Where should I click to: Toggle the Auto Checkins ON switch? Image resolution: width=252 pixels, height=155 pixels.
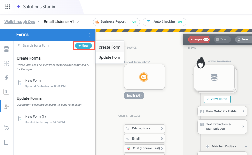(180, 22)
